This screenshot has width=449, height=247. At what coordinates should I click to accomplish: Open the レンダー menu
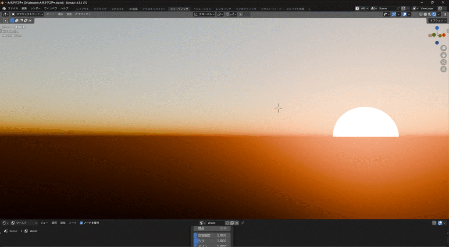tap(36, 8)
